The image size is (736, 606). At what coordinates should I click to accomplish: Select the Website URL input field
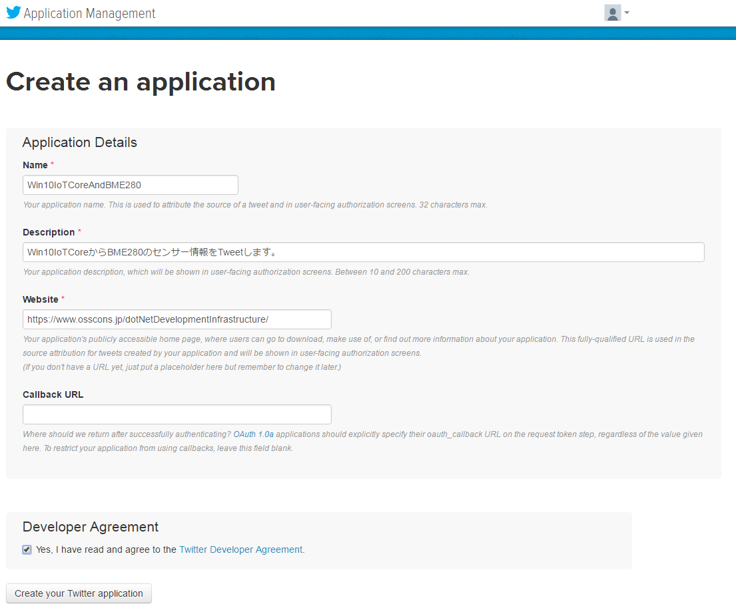(x=177, y=319)
